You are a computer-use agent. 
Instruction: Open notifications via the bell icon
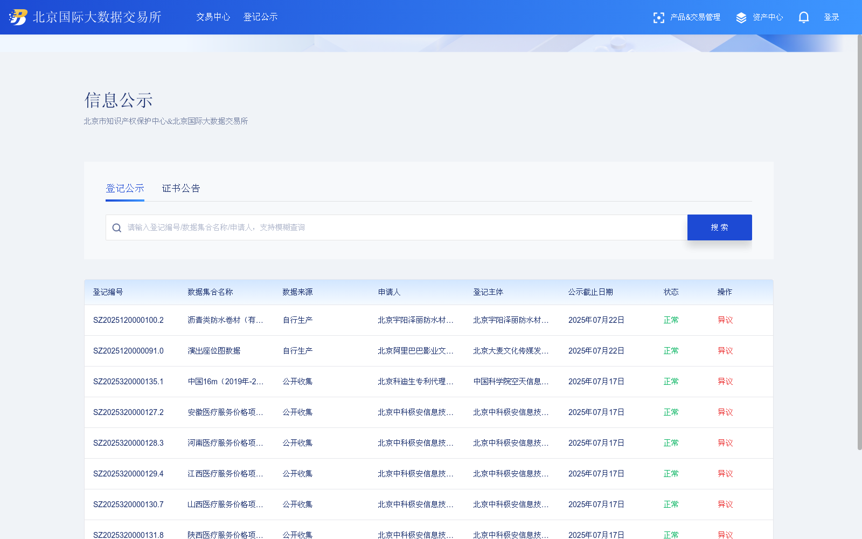tap(803, 17)
